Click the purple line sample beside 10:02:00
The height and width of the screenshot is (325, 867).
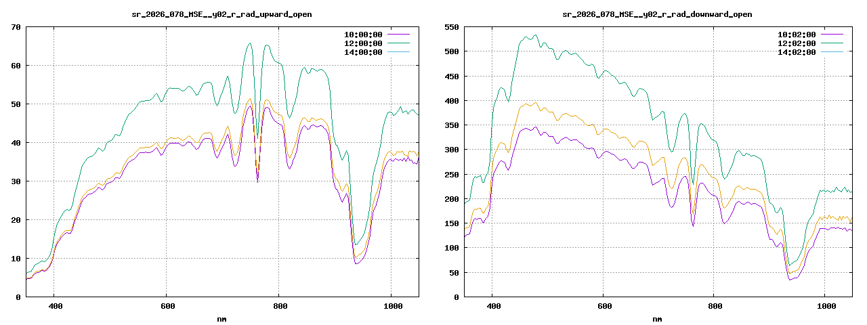[832, 34]
